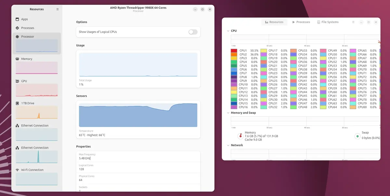Click the Properties heading
Image resolution: width=390 pixels, height=196 pixels.
(83, 147)
